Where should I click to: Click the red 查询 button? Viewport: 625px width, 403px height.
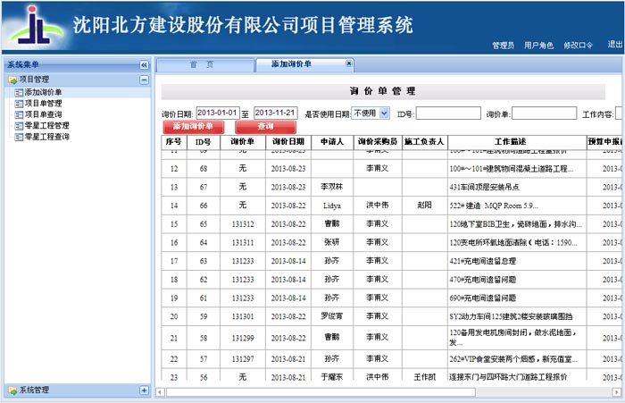265,127
